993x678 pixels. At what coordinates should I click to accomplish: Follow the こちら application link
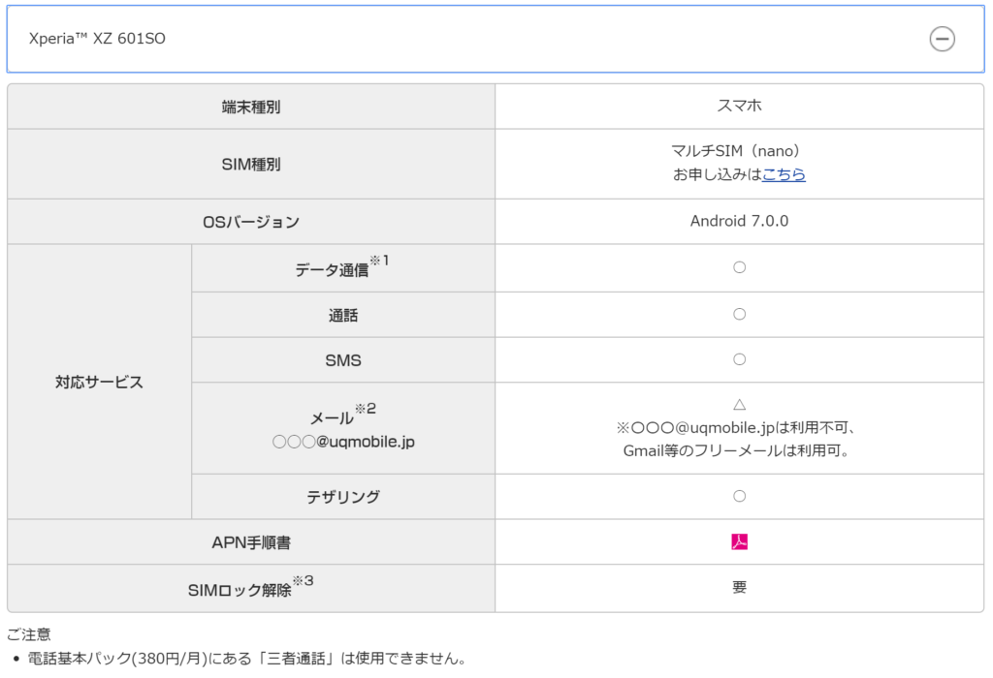pos(784,174)
